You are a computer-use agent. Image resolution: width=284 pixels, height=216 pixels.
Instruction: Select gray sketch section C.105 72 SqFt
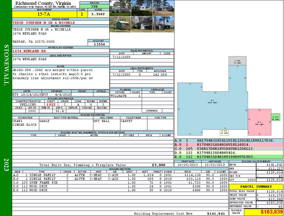237,61
